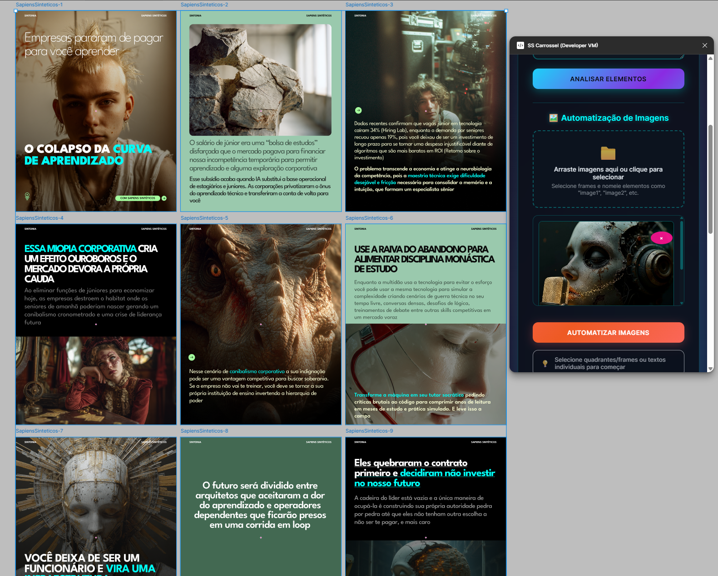Select the SapiensSinteticos-8 frame label
718x576 pixels.
(x=204, y=431)
